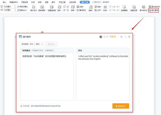Click the 重设大小 reset size icon
Screen dimensions: 161x115
click(x=23, y=10)
